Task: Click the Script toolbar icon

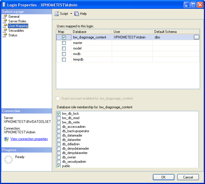Action: pyautogui.click(x=57, y=14)
